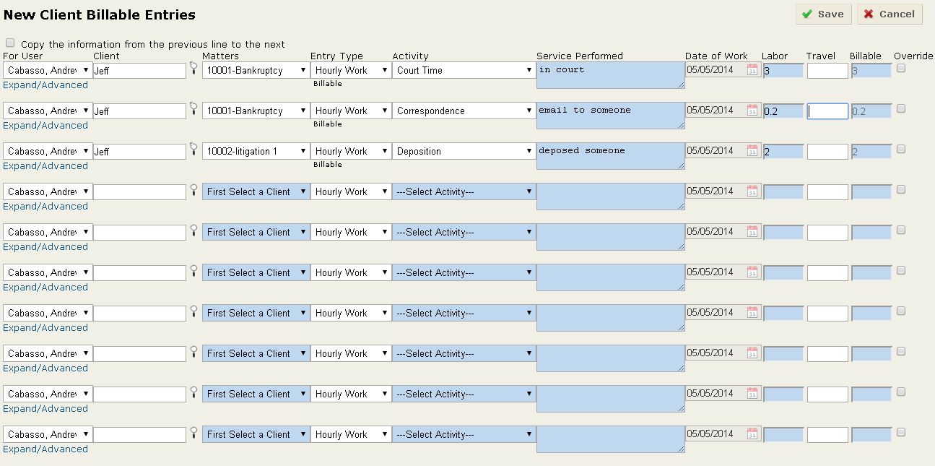
Task: Click the Cancel button
Action: [x=890, y=14]
